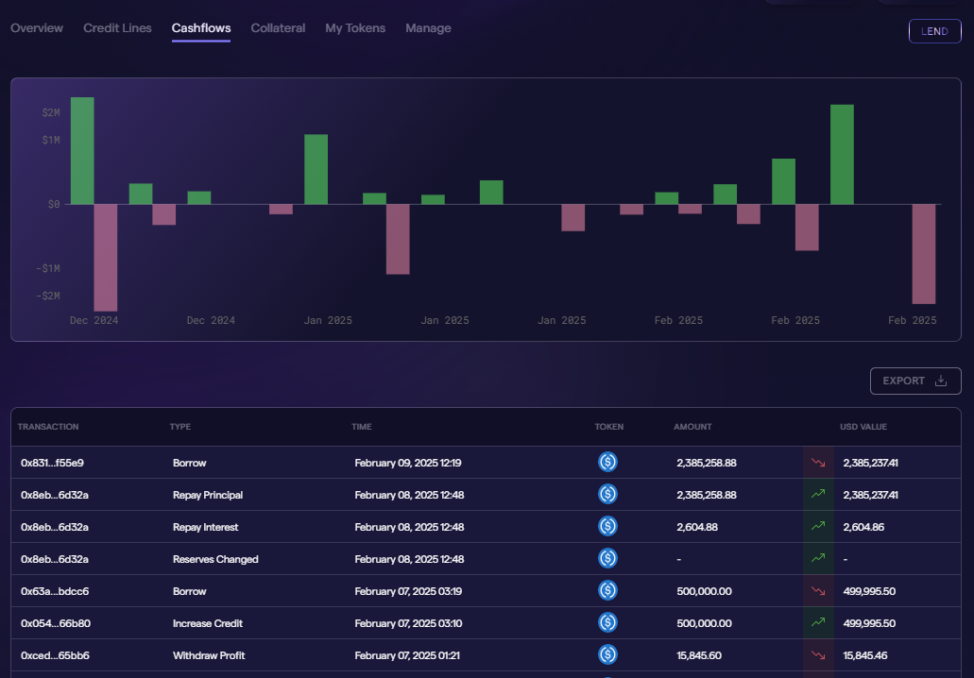Click the tallest green bar in Dec 2024
This screenshot has width=974, height=678.
point(82,150)
